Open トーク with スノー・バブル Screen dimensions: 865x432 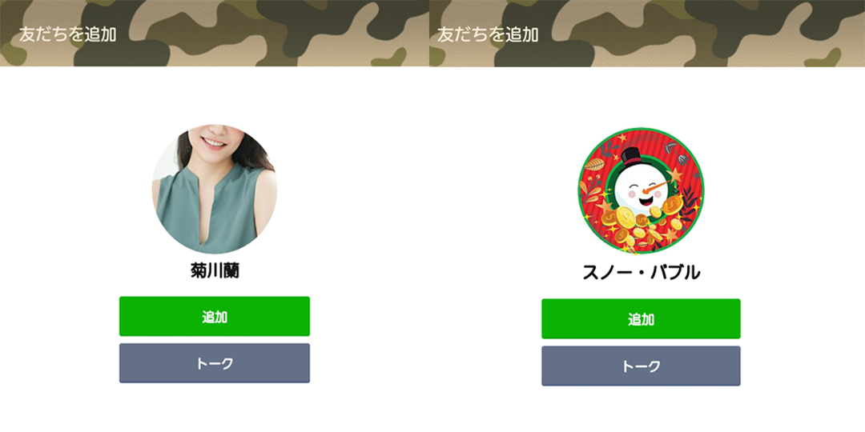tap(641, 366)
